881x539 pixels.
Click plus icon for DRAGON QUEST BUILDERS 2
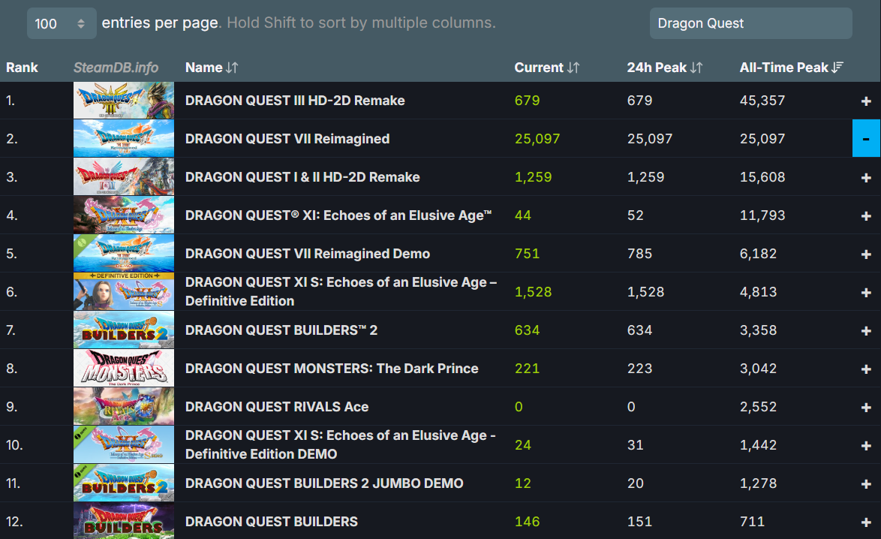pos(866,330)
